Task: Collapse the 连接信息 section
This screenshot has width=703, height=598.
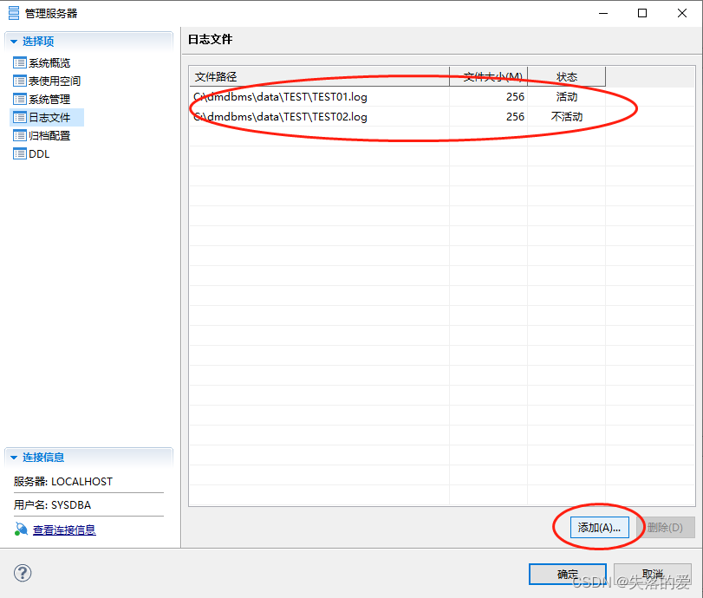Action: click(x=14, y=458)
